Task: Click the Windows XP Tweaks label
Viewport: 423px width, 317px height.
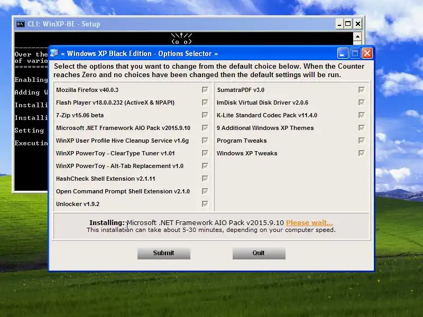Action: [x=247, y=153]
